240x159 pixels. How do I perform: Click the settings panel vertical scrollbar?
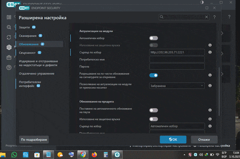pyautogui.click(x=219, y=92)
